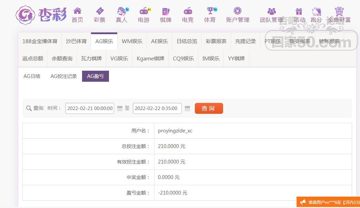Switch to 沙巴体育 tab
This screenshot has width=360, height=208.
tap(76, 41)
